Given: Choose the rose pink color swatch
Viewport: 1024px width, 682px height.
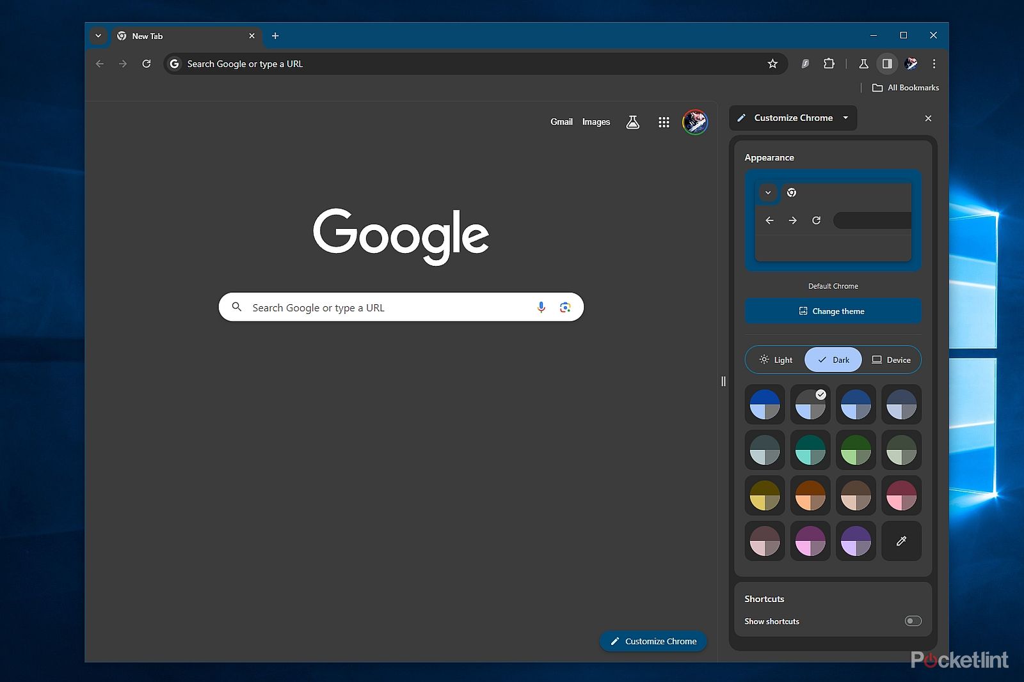Looking at the screenshot, I should click(901, 495).
